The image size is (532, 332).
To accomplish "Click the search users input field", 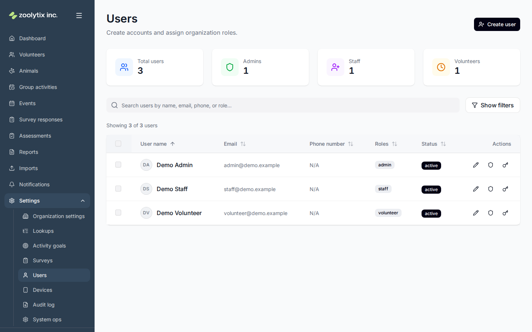I will (x=283, y=105).
